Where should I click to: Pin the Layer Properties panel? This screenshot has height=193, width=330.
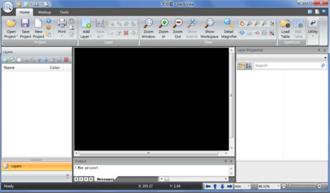(319, 50)
